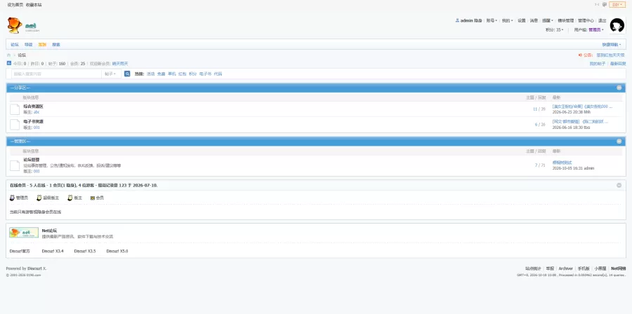Viewport: 632px width, 314px height.
Task: Click the 超级版主 legend icon
Action: (39, 198)
